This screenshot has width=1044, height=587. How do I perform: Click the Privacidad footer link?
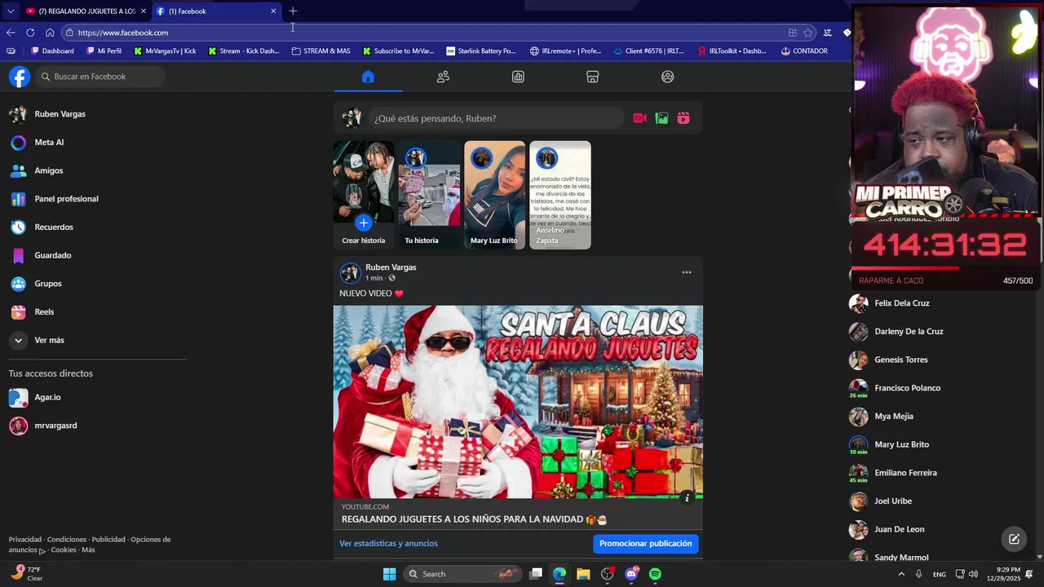25,540
